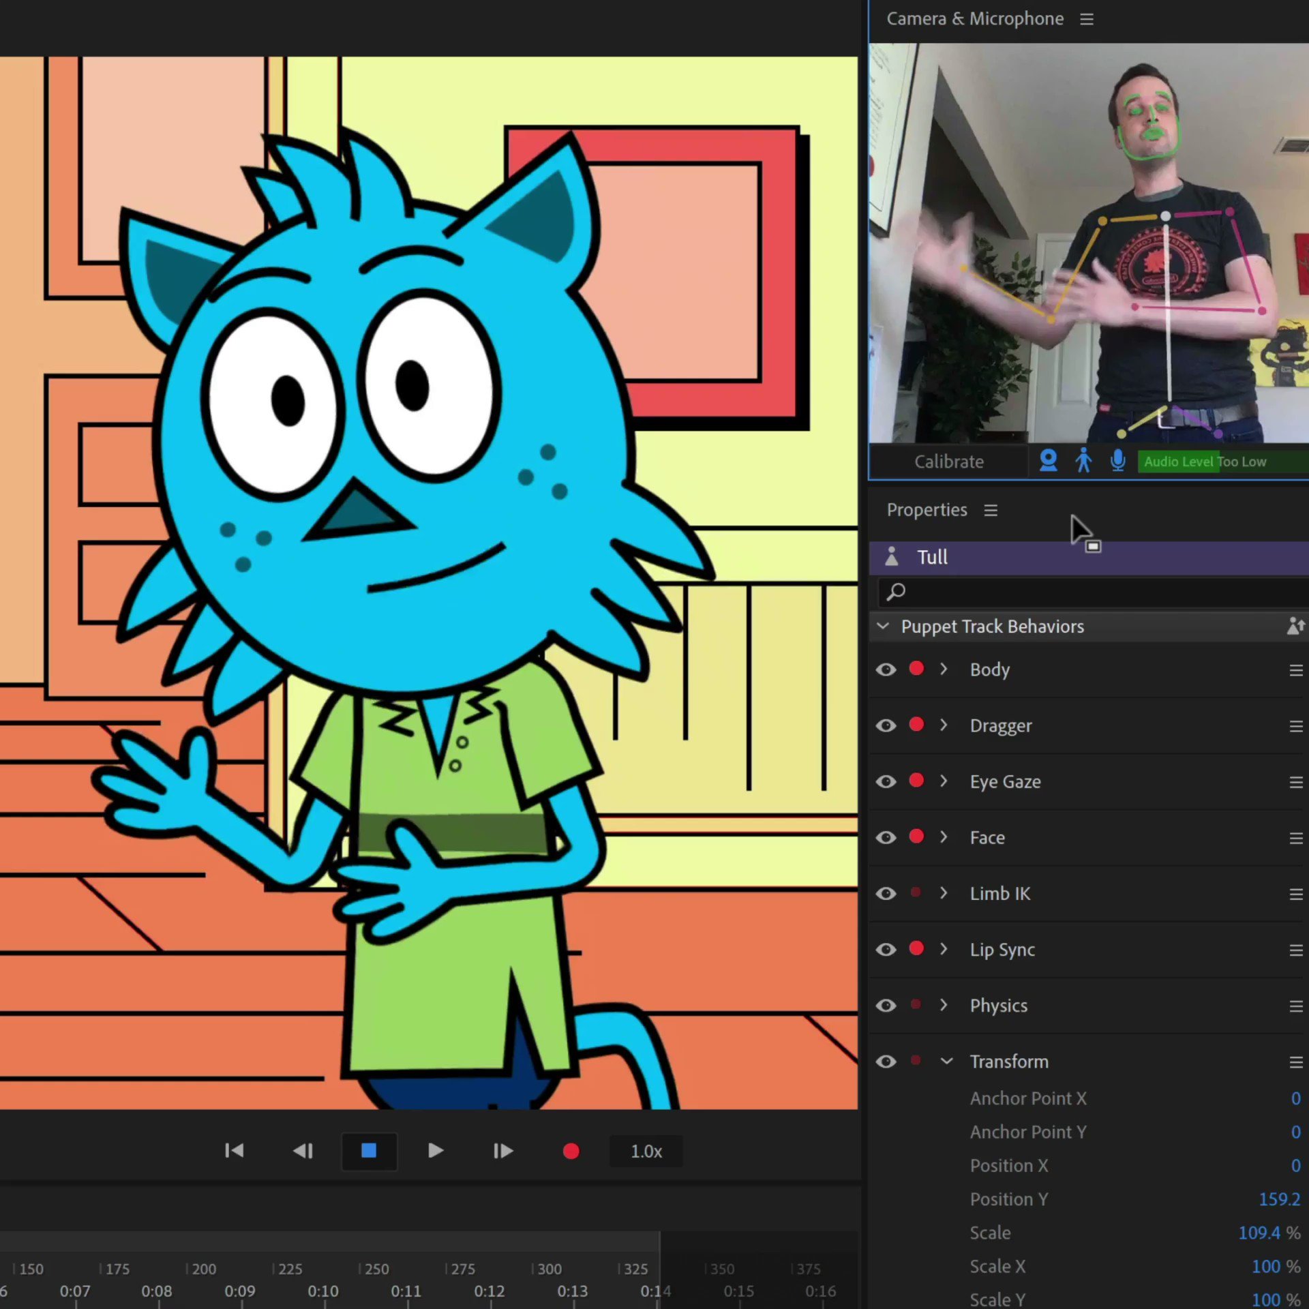1309x1309 pixels.
Task: Hide the Physics behavior eye
Action: [886, 1005]
